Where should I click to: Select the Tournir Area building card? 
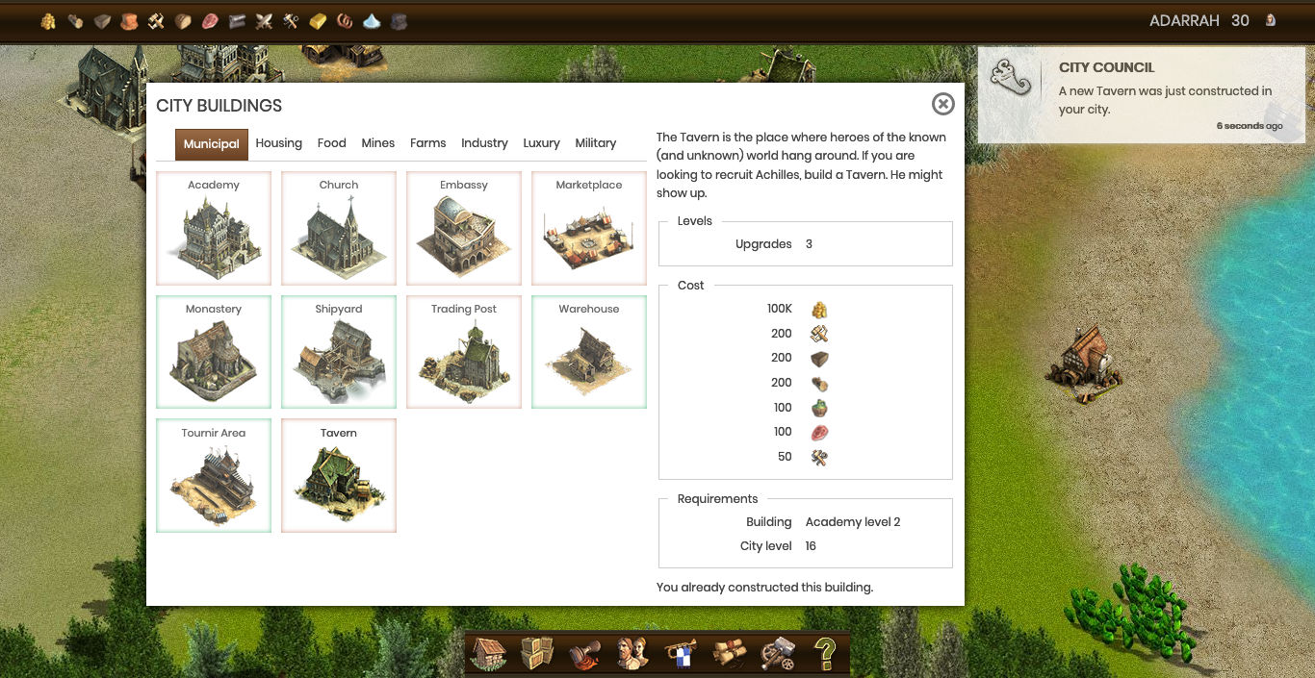pos(214,476)
